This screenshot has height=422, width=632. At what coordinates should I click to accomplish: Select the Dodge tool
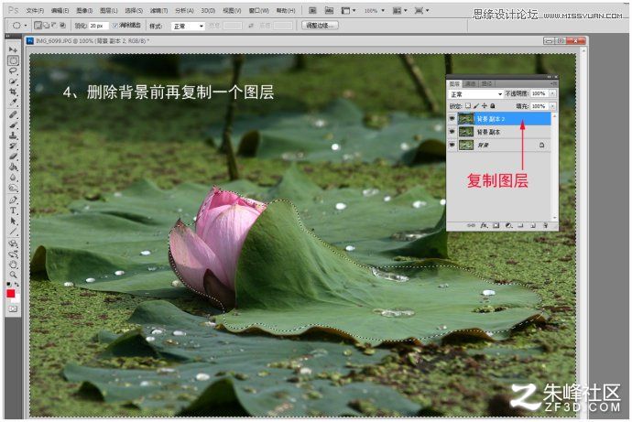coord(13,188)
